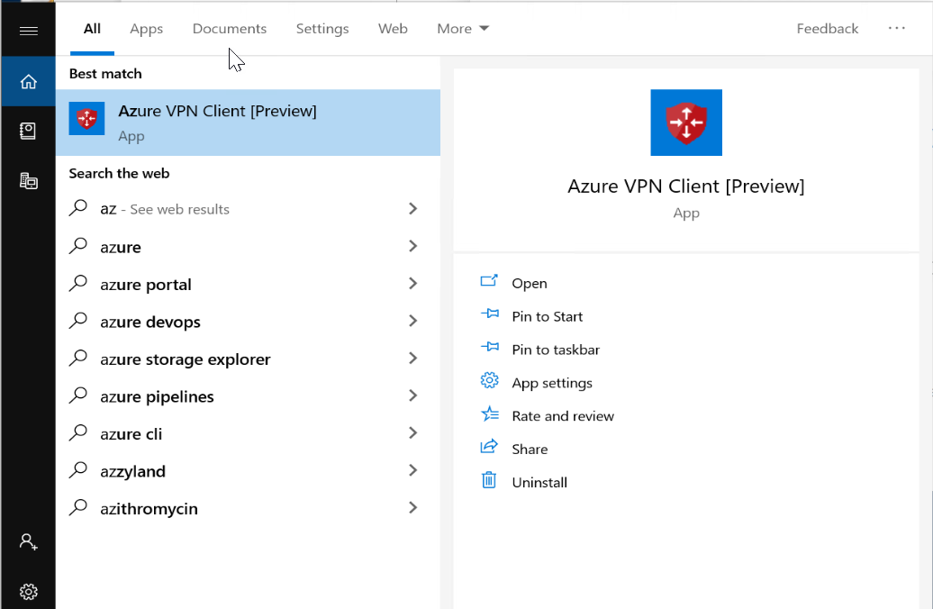Select the azzyland suggestion text
This screenshot has width=933, height=609.
[x=132, y=471]
